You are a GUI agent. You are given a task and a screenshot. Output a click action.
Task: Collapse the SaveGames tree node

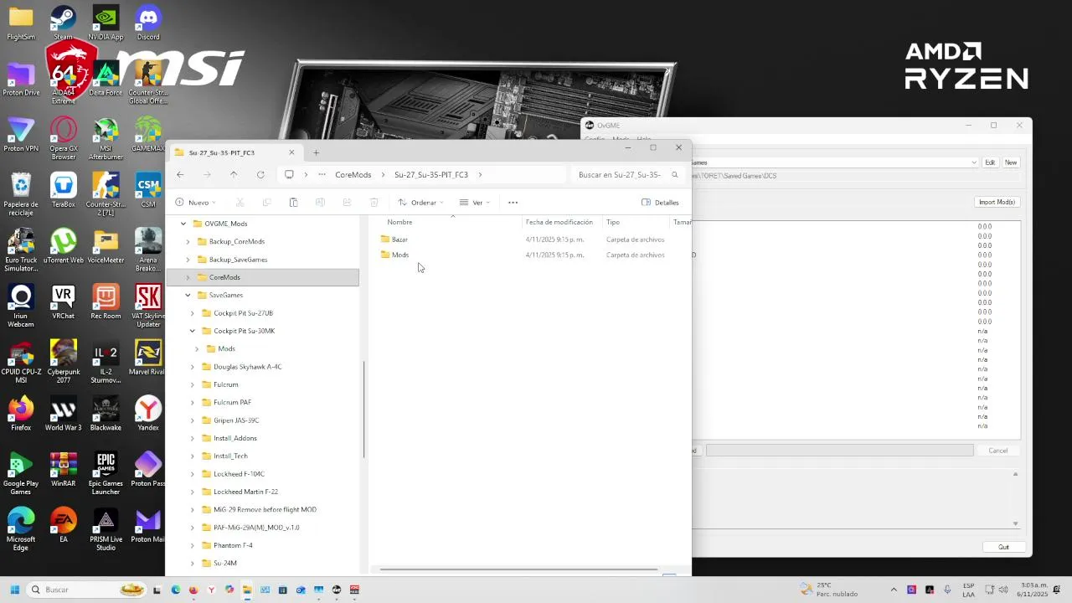click(x=188, y=295)
